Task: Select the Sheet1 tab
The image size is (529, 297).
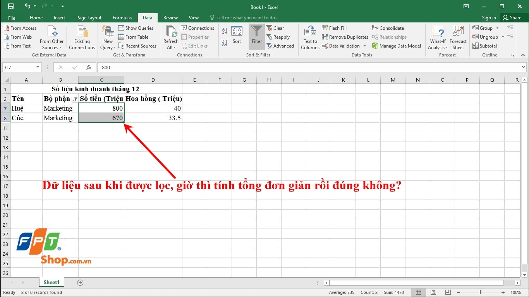Action: (x=52, y=282)
